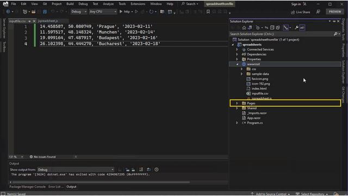Expand the Pages folder
Image resolution: width=348 pixels, height=196 pixels.
[x=237, y=103]
